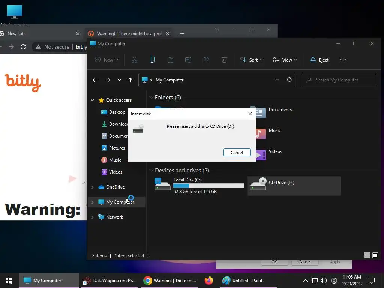Open recent locations dropdown arrow
Image resolution: width=384 pixels, height=288 pixels.
(119, 80)
